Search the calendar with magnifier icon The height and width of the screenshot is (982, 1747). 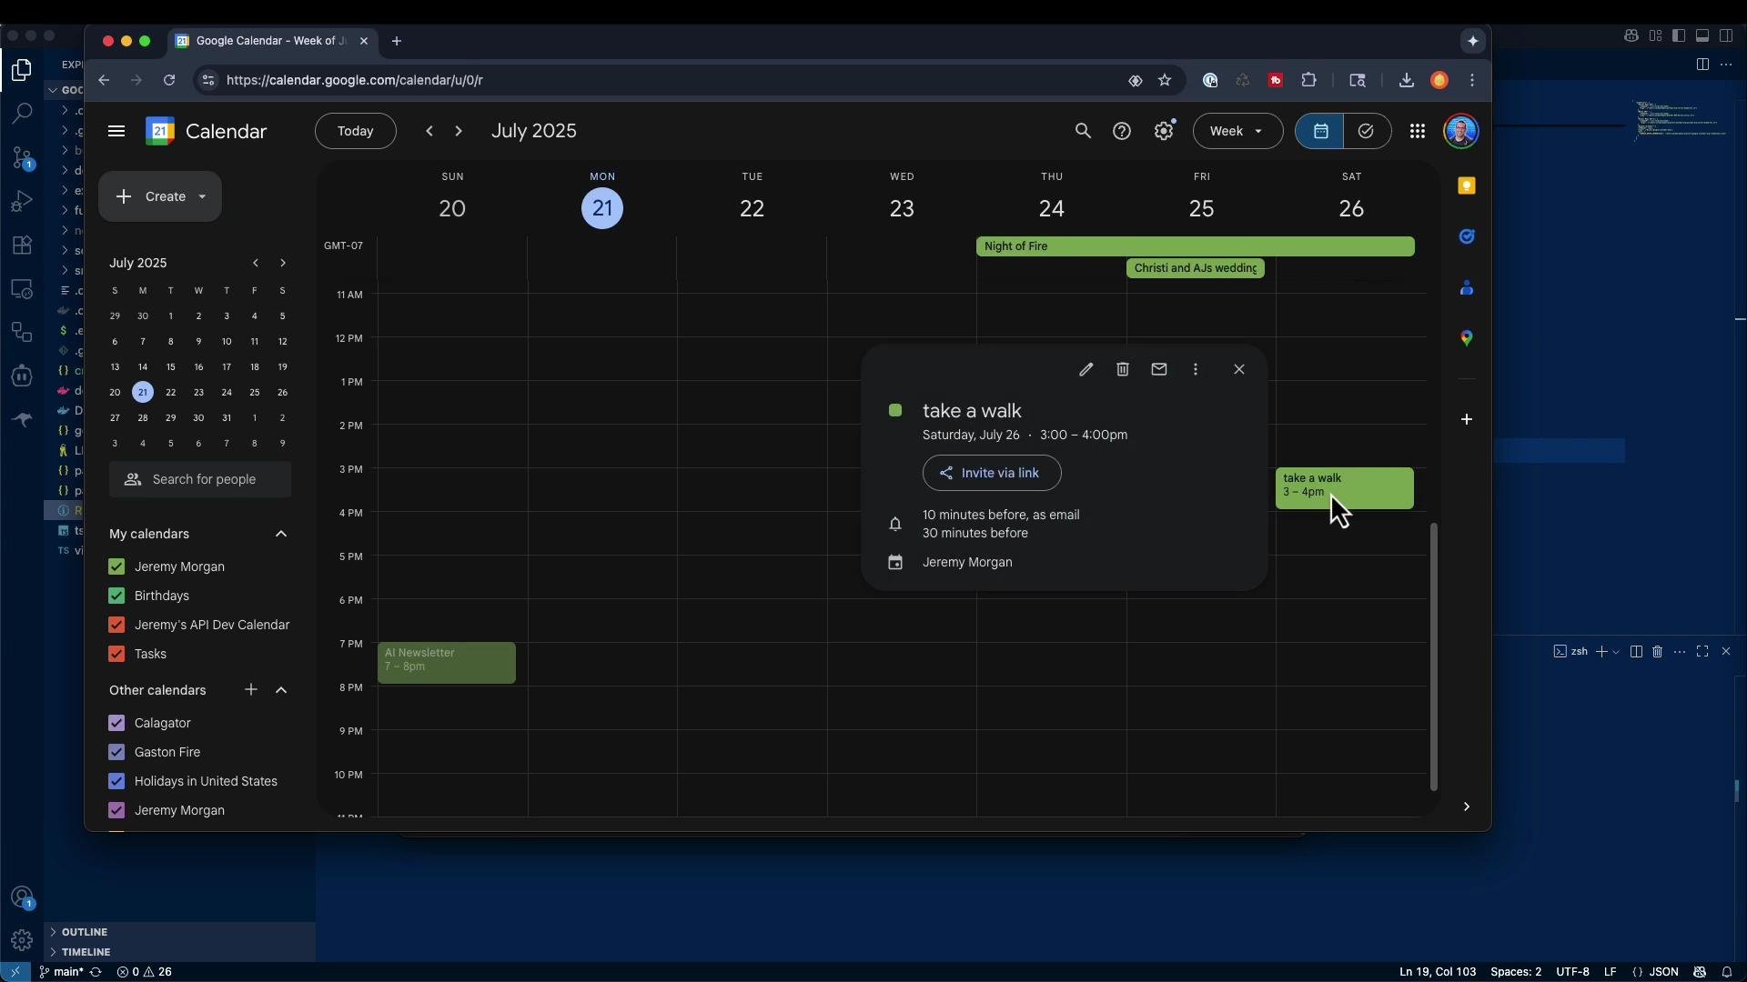(x=1083, y=131)
